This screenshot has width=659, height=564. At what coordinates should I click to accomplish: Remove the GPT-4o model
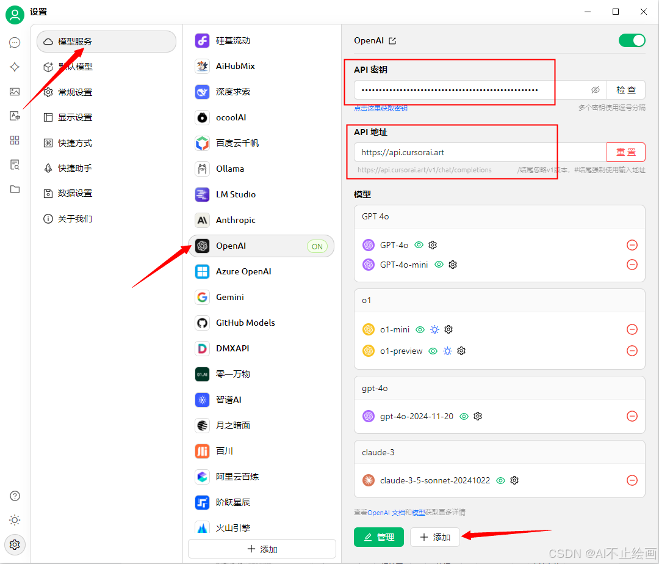(632, 245)
